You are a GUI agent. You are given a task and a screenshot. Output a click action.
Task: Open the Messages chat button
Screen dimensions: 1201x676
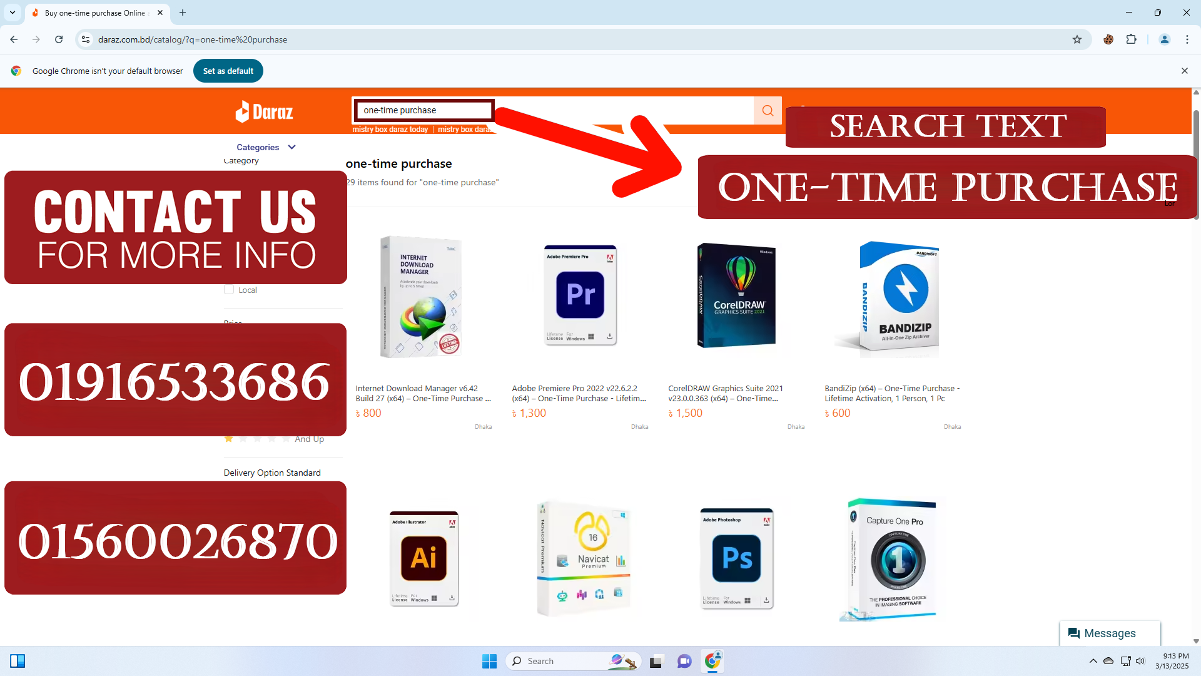1110,633
